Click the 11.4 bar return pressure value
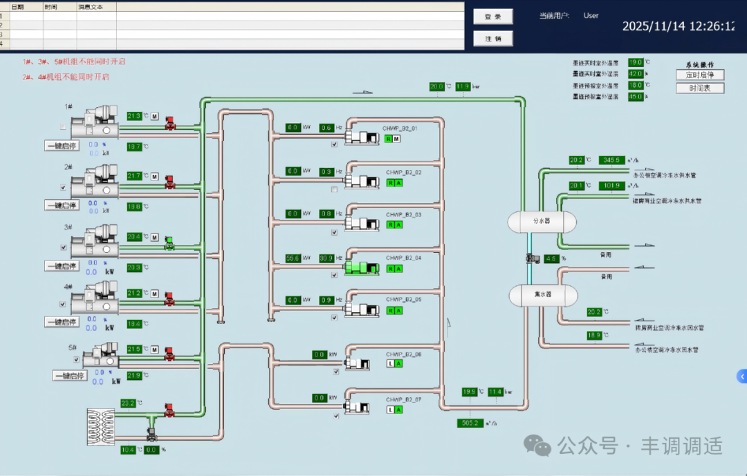The image size is (747, 476). point(495,392)
